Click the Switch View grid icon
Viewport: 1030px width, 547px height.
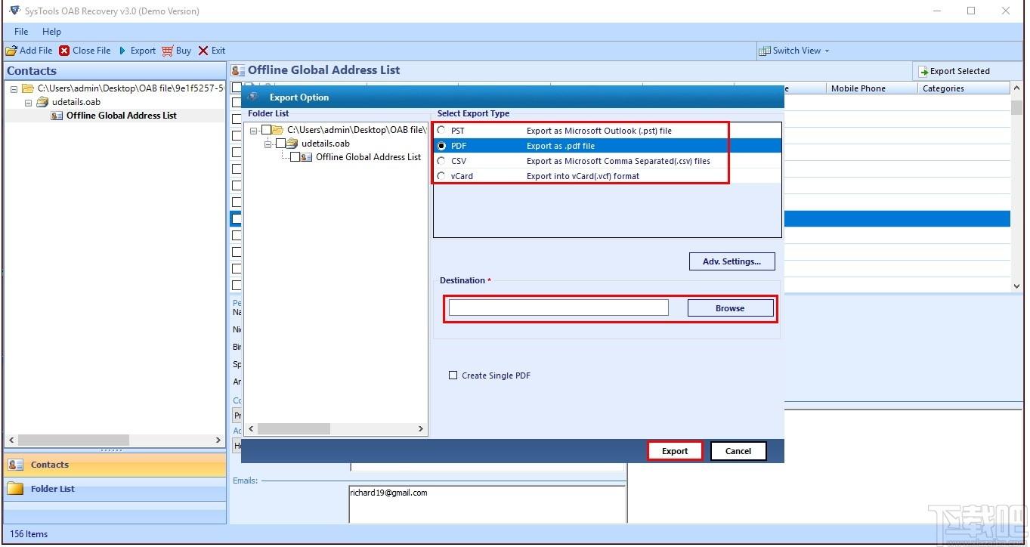765,51
